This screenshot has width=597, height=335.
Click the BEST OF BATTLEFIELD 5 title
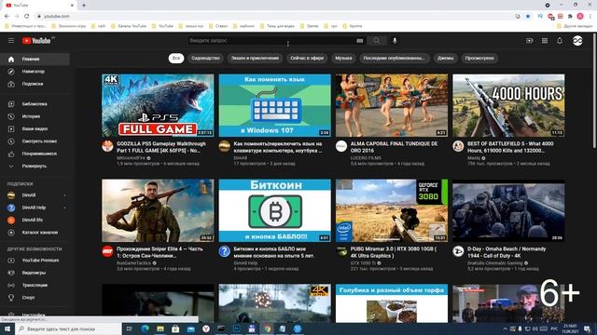pos(510,147)
